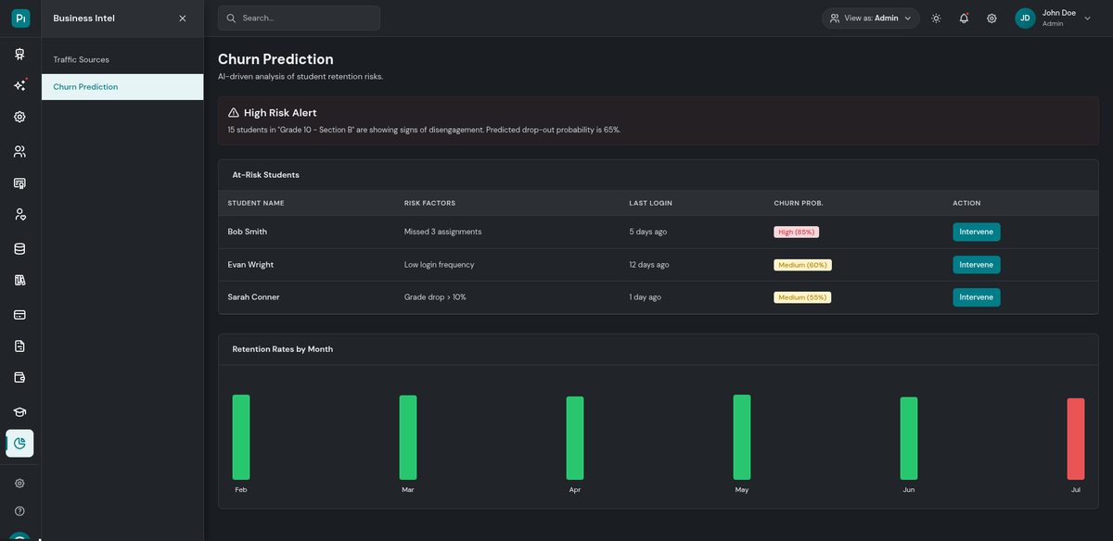The image size is (1113, 541).
Task: Expand the View as Admin dropdown
Action: point(870,19)
